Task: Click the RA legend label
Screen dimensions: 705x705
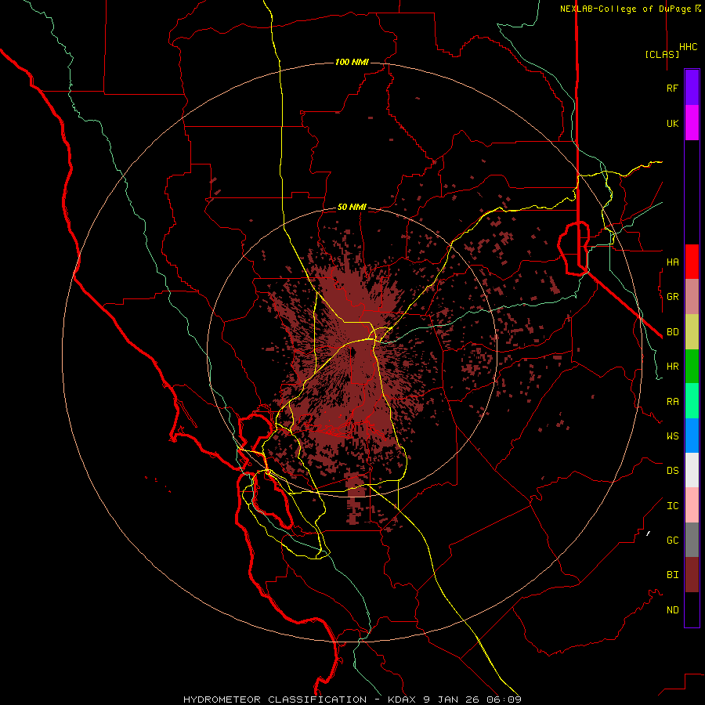Action: 673,402
